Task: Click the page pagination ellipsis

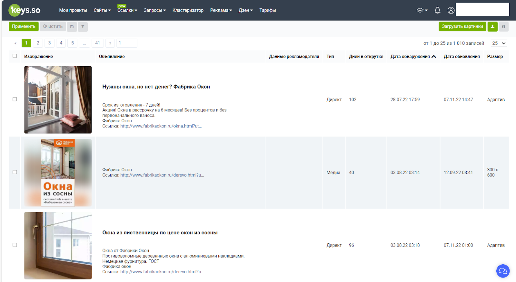Action: [84, 43]
